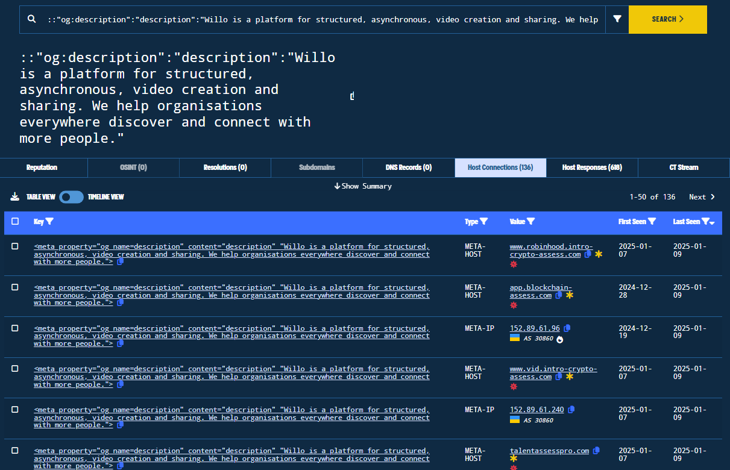Check the 152.89.61.240 row checkbox

pyautogui.click(x=15, y=409)
